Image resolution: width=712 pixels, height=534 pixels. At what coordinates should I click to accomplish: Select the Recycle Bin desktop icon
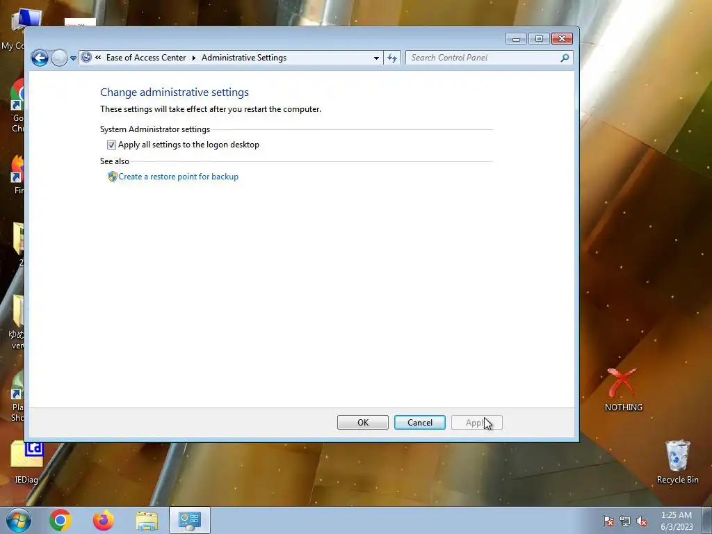(677, 462)
